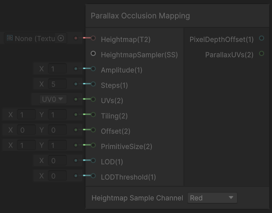Click the UVs(2) input port

(x=93, y=99)
